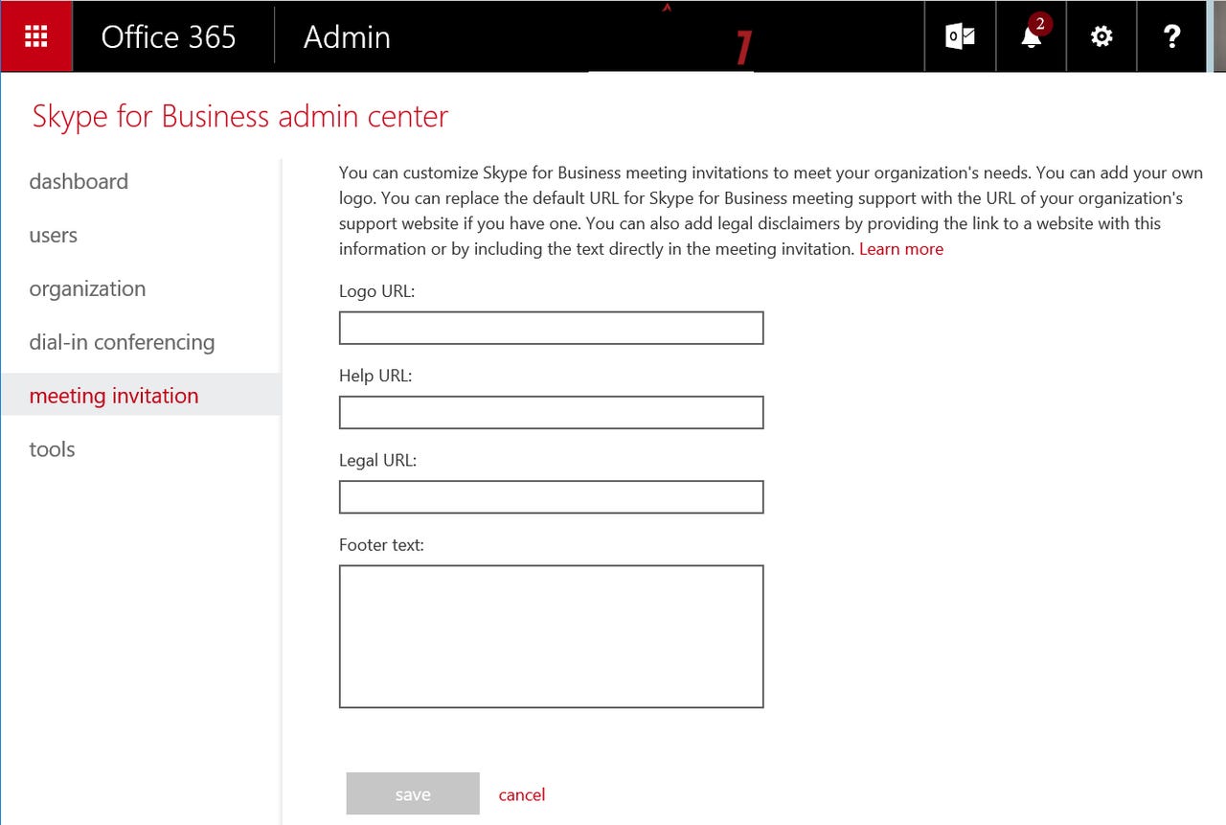Open settings using the gear icon
Viewport: 1226px width, 825px height.
tap(1101, 35)
